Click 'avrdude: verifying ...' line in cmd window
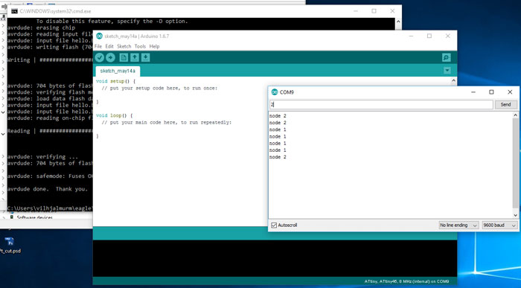 pos(42,156)
